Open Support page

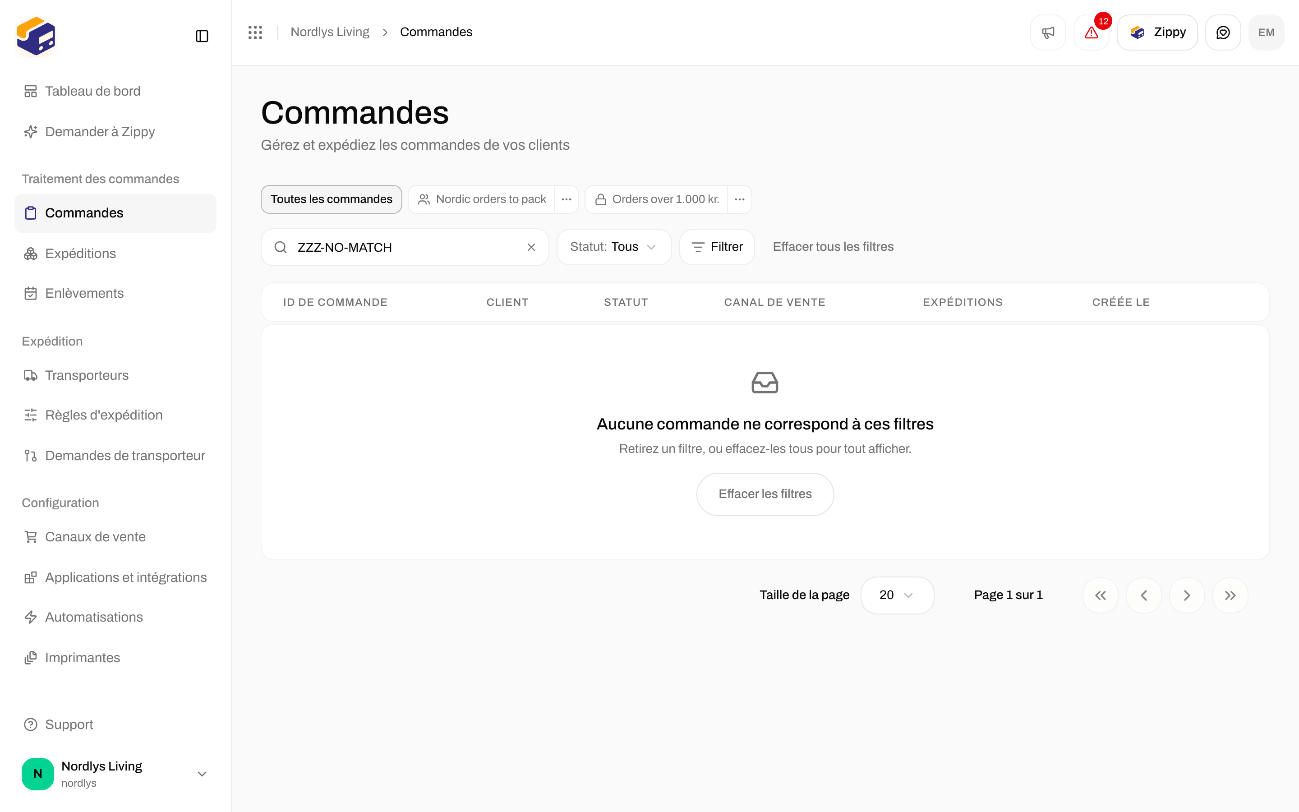[115, 724]
